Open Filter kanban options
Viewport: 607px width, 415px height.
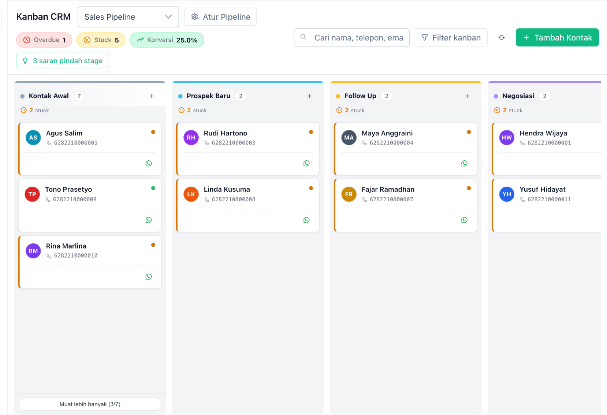[451, 38]
